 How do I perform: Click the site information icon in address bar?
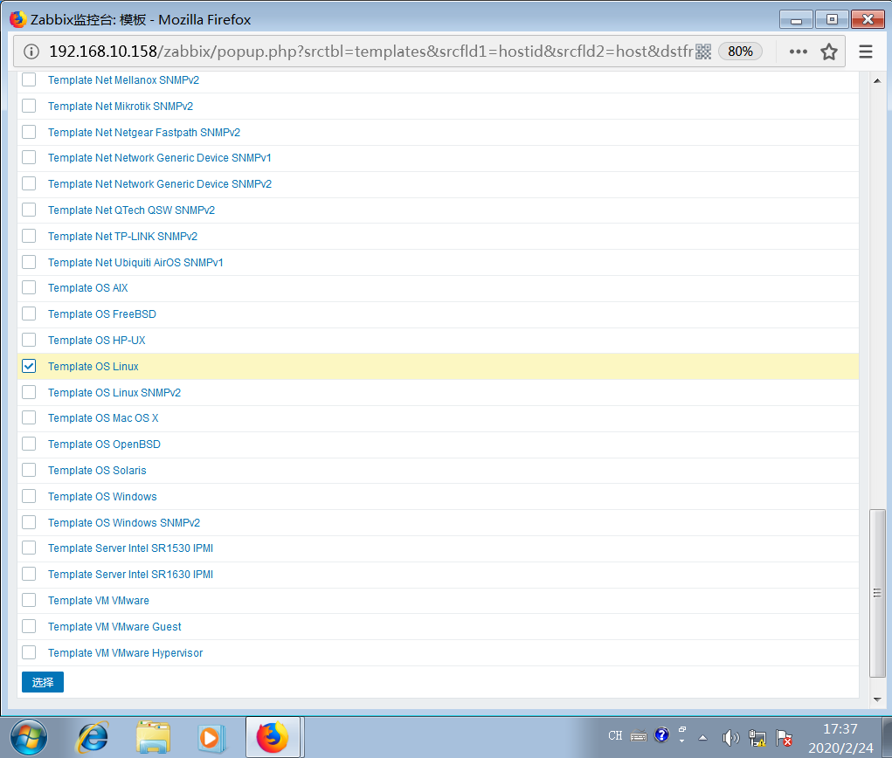(31, 52)
